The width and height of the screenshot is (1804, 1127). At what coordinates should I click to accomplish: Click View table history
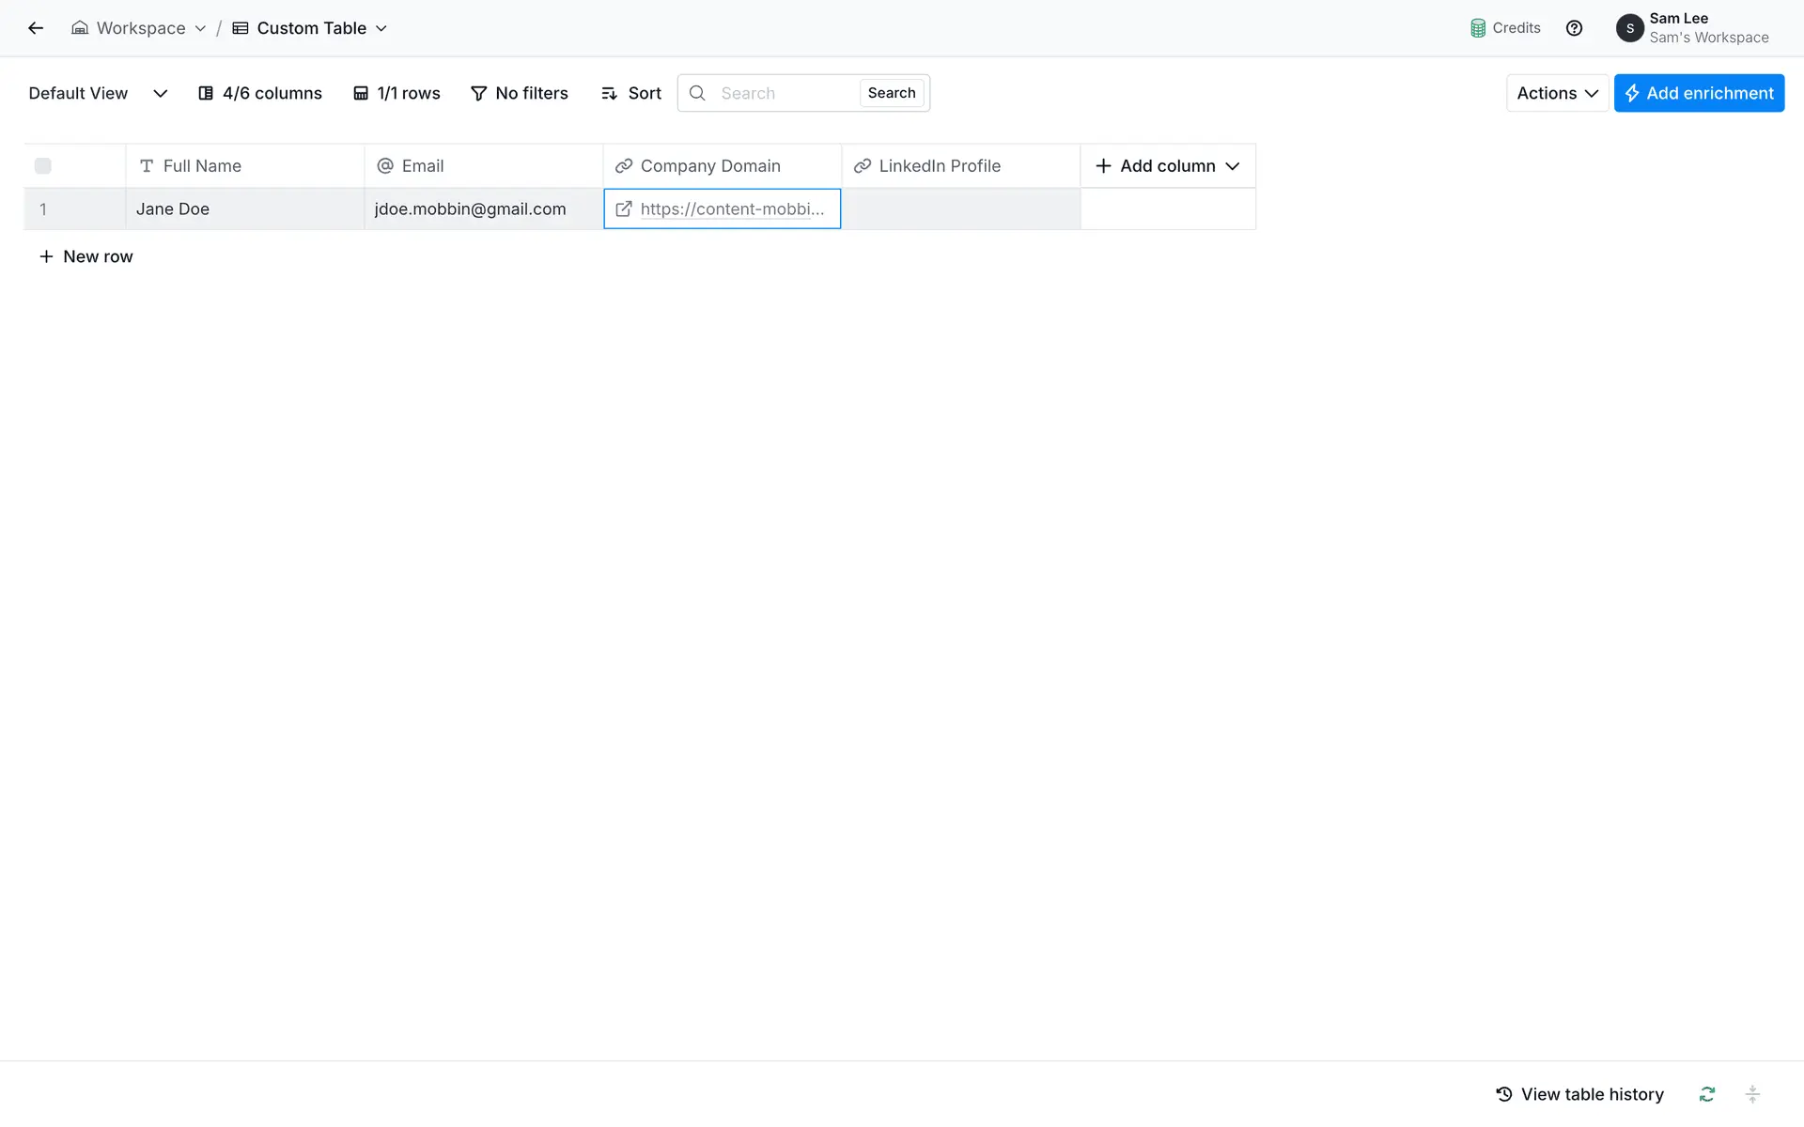pos(1579,1094)
